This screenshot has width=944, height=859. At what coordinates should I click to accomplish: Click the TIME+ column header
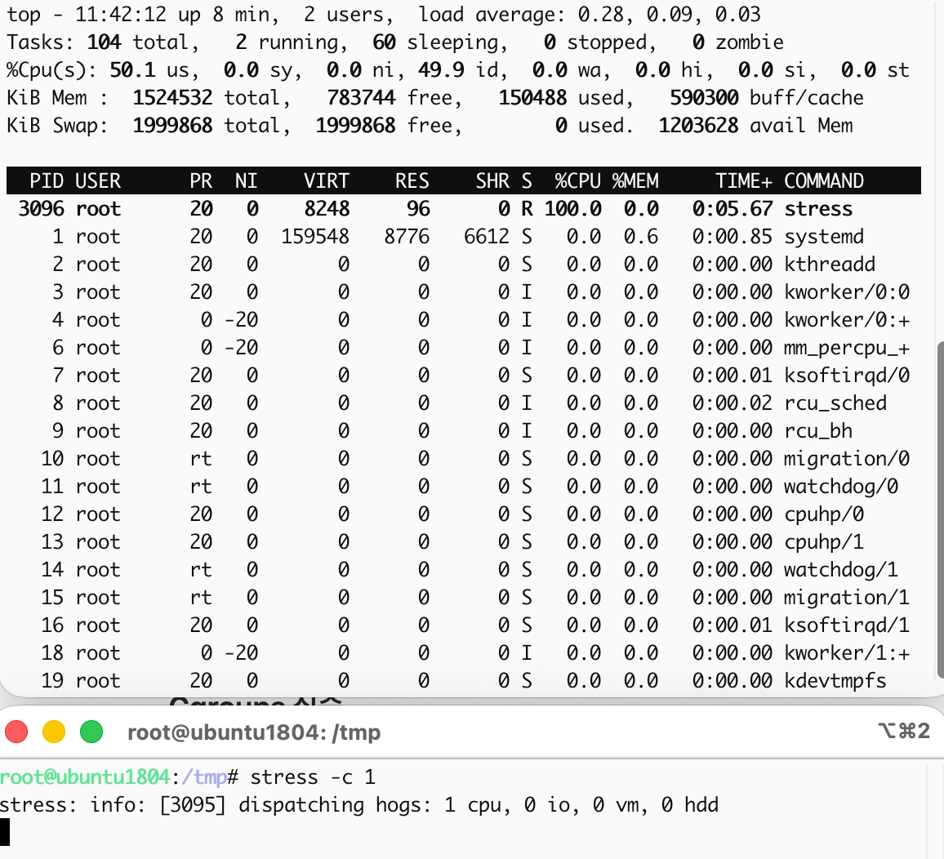(x=743, y=180)
